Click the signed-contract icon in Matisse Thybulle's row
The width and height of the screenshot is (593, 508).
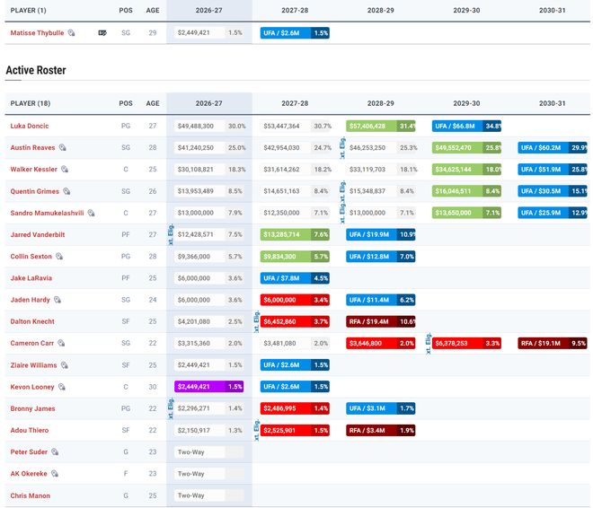102,33
